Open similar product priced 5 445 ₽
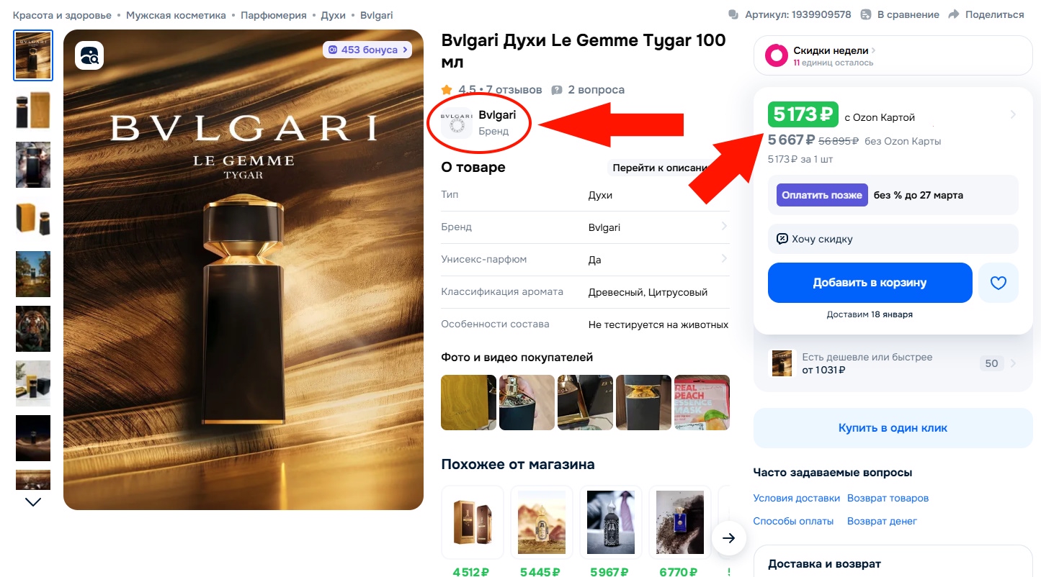This screenshot has height=577, width=1041. pos(541,522)
